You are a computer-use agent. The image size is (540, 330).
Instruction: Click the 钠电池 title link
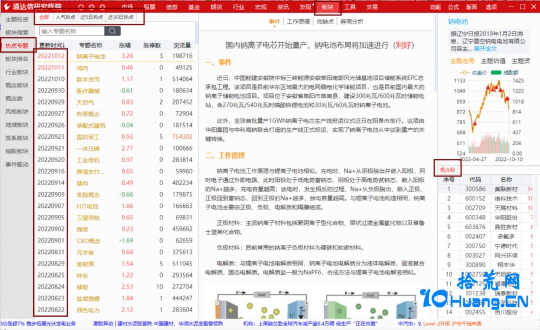coord(458,22)
